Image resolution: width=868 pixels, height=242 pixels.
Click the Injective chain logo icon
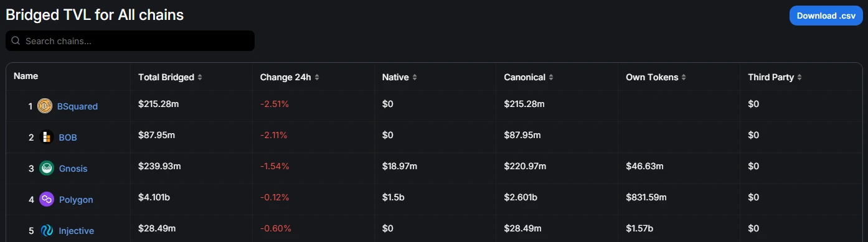coord(47,231)
